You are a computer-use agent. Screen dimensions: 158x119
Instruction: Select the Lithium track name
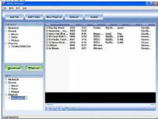click(x=53, y=45)
